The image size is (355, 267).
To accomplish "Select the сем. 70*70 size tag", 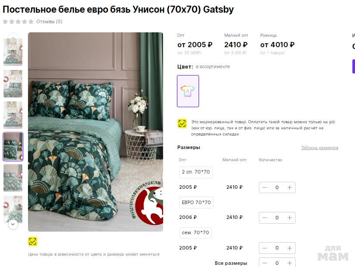I will 195,232.
